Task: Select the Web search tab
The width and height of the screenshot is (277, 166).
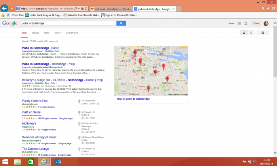Action: tap(24, 33)
